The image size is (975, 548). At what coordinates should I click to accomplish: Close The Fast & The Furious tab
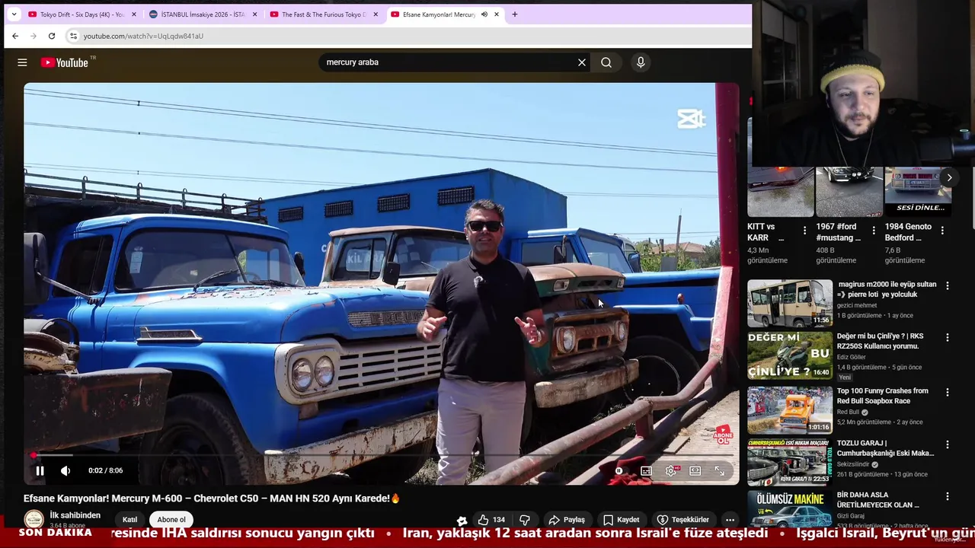point(376,14)
